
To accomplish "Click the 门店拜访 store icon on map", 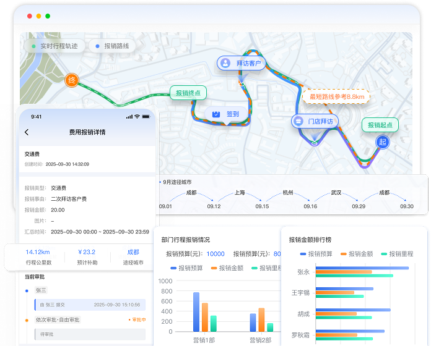I will (298, 121).
